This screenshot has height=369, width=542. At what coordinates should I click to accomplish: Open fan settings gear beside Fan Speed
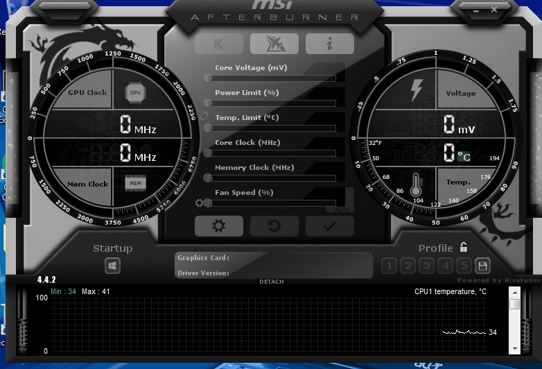tap(200, 203)
